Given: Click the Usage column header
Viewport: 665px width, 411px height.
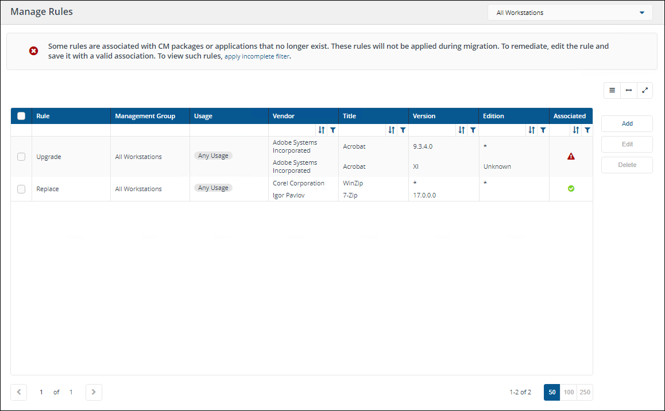Looking at the screenshot, I should [x=203, y=116].
